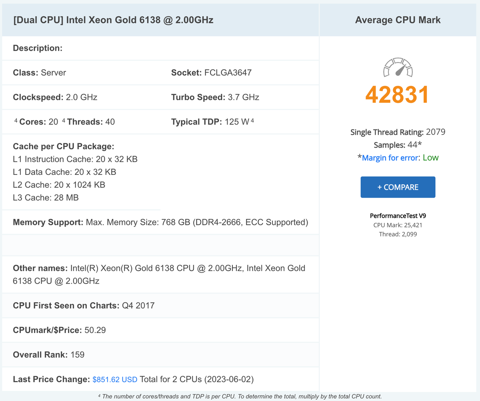Click the footnote marker before Threads
Viewport: 480px width, 401px height.
pyautogui.click(x=64, y=121)
